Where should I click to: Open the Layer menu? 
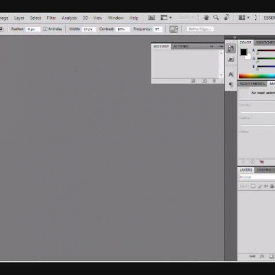click(x=19, y=18)
